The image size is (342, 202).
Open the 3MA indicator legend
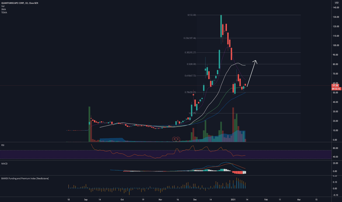(4, 10)
